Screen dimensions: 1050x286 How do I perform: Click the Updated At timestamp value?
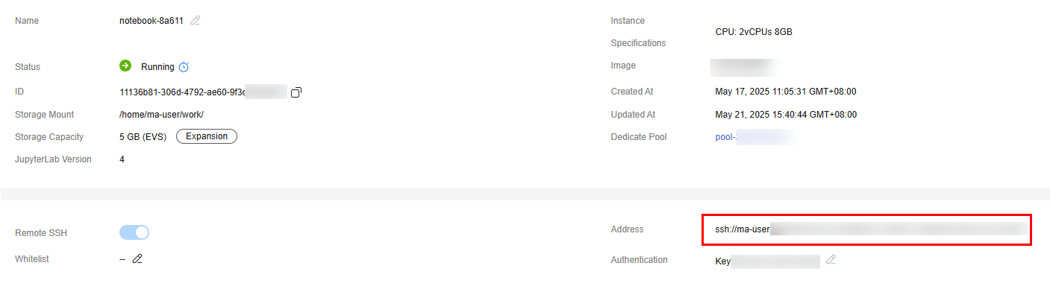(786, 115)
